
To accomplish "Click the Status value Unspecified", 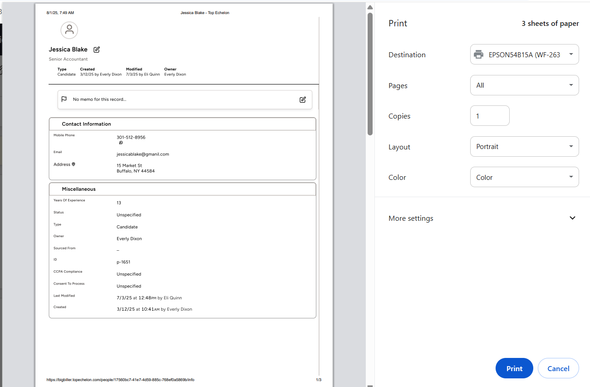I will tap(129, 215).
